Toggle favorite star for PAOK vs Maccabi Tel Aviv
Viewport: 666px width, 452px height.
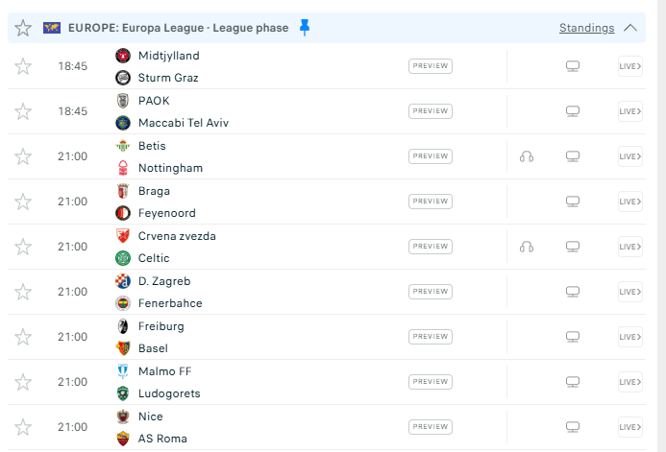point(23,111)
